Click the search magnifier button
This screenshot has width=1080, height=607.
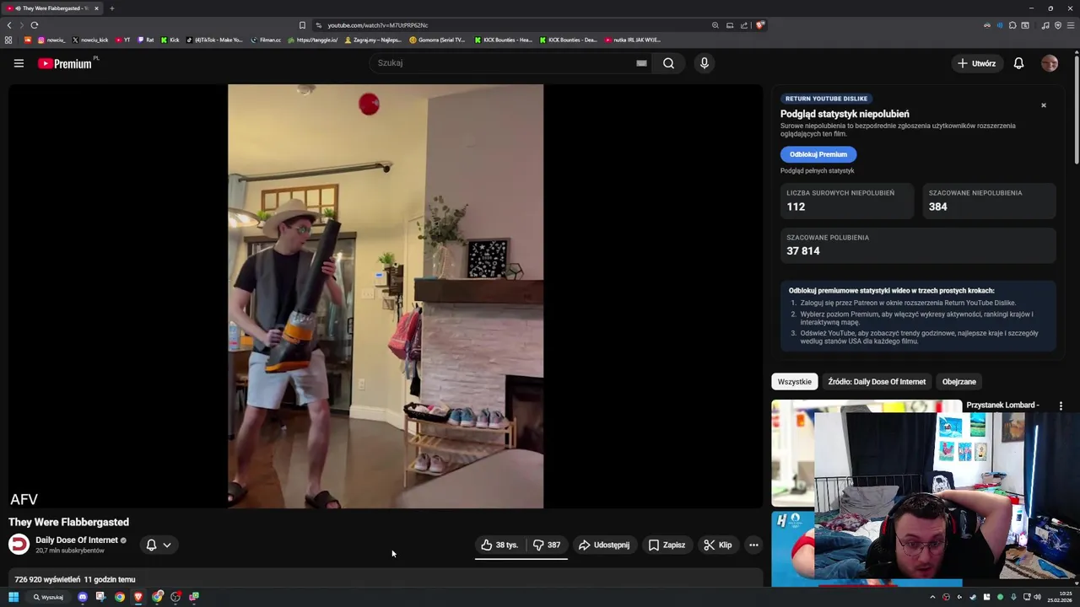click(x=668, y=63)
